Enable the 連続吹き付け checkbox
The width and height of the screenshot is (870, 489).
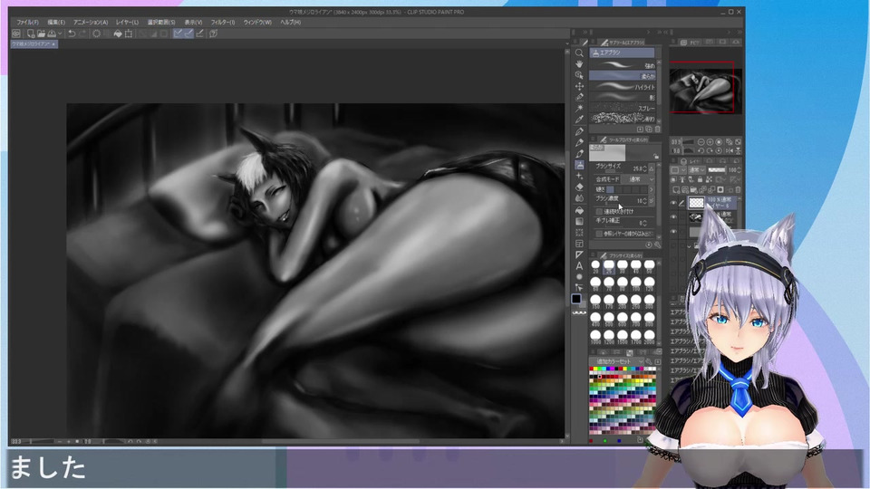[599, 211]
